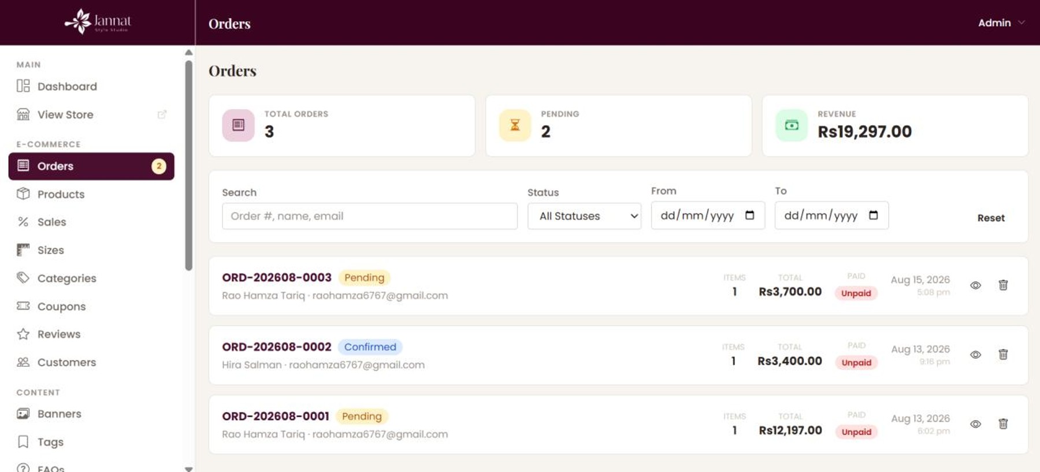Click trash icon for order ORD-202608-0002
Viewport: 1040px width, 472px height.
coord(1003,354)
